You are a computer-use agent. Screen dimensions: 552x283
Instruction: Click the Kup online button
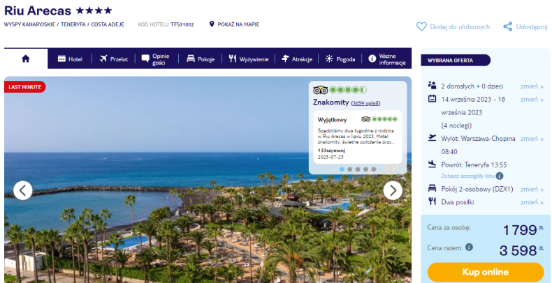(486, 272)
